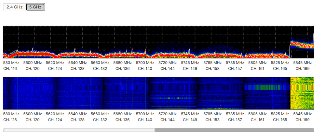Click the CH. 165 label under spectrum graph
325x138 pixels.
pos(280,69)
